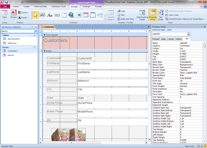The height and width of the screenshot is (148, 207).
Task: Click the Border Color property value
Action: tap(191, 73)
